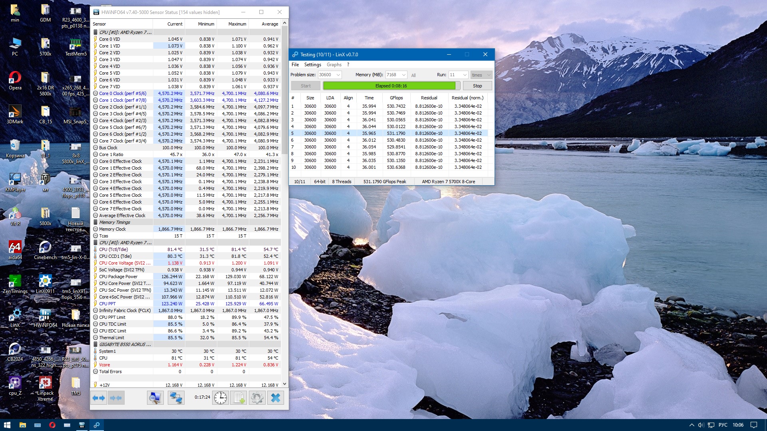Open the File menu in LinX

pyautogui.click(x=295, y=65)
